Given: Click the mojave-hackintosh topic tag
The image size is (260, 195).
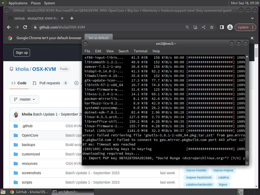Looking at the screenshot, I should tap(199, 177).
